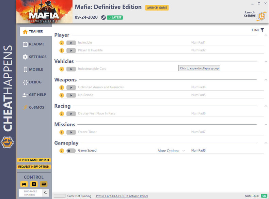Click the NumPad8 hotkey text

[x=198, y=150]
